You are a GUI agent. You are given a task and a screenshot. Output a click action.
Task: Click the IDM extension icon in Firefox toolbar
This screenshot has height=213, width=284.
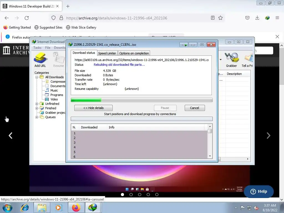[x=267, y=18]
